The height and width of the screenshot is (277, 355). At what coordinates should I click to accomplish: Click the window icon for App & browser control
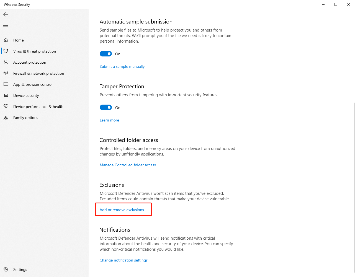click(x=6, y=84)
